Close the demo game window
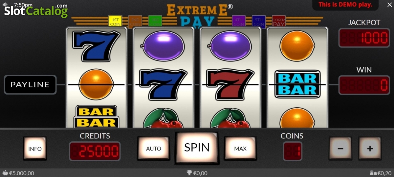 pos(389,5)
